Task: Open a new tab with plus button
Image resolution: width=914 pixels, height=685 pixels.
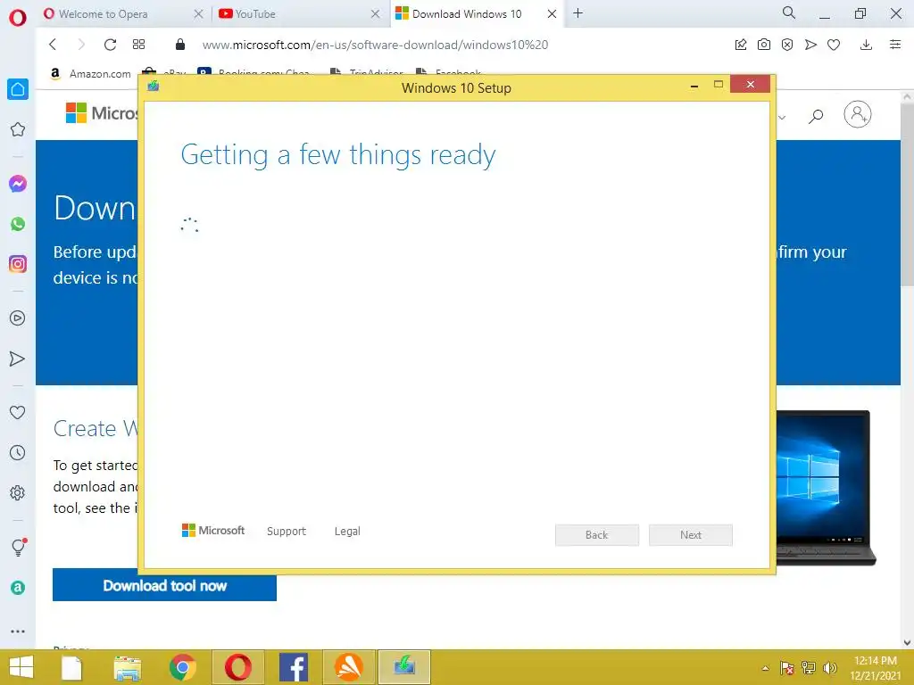Action: (577, 13)
